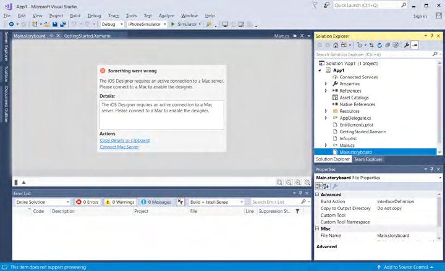Click the Navigate Backward toolbar icon
Viewport: 445px width, 271px height.
(11, 24)
